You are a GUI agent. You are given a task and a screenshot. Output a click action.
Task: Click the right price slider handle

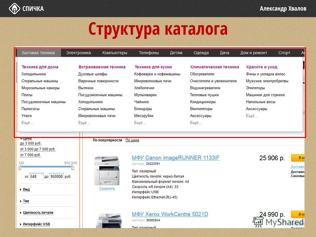[72, 168]
